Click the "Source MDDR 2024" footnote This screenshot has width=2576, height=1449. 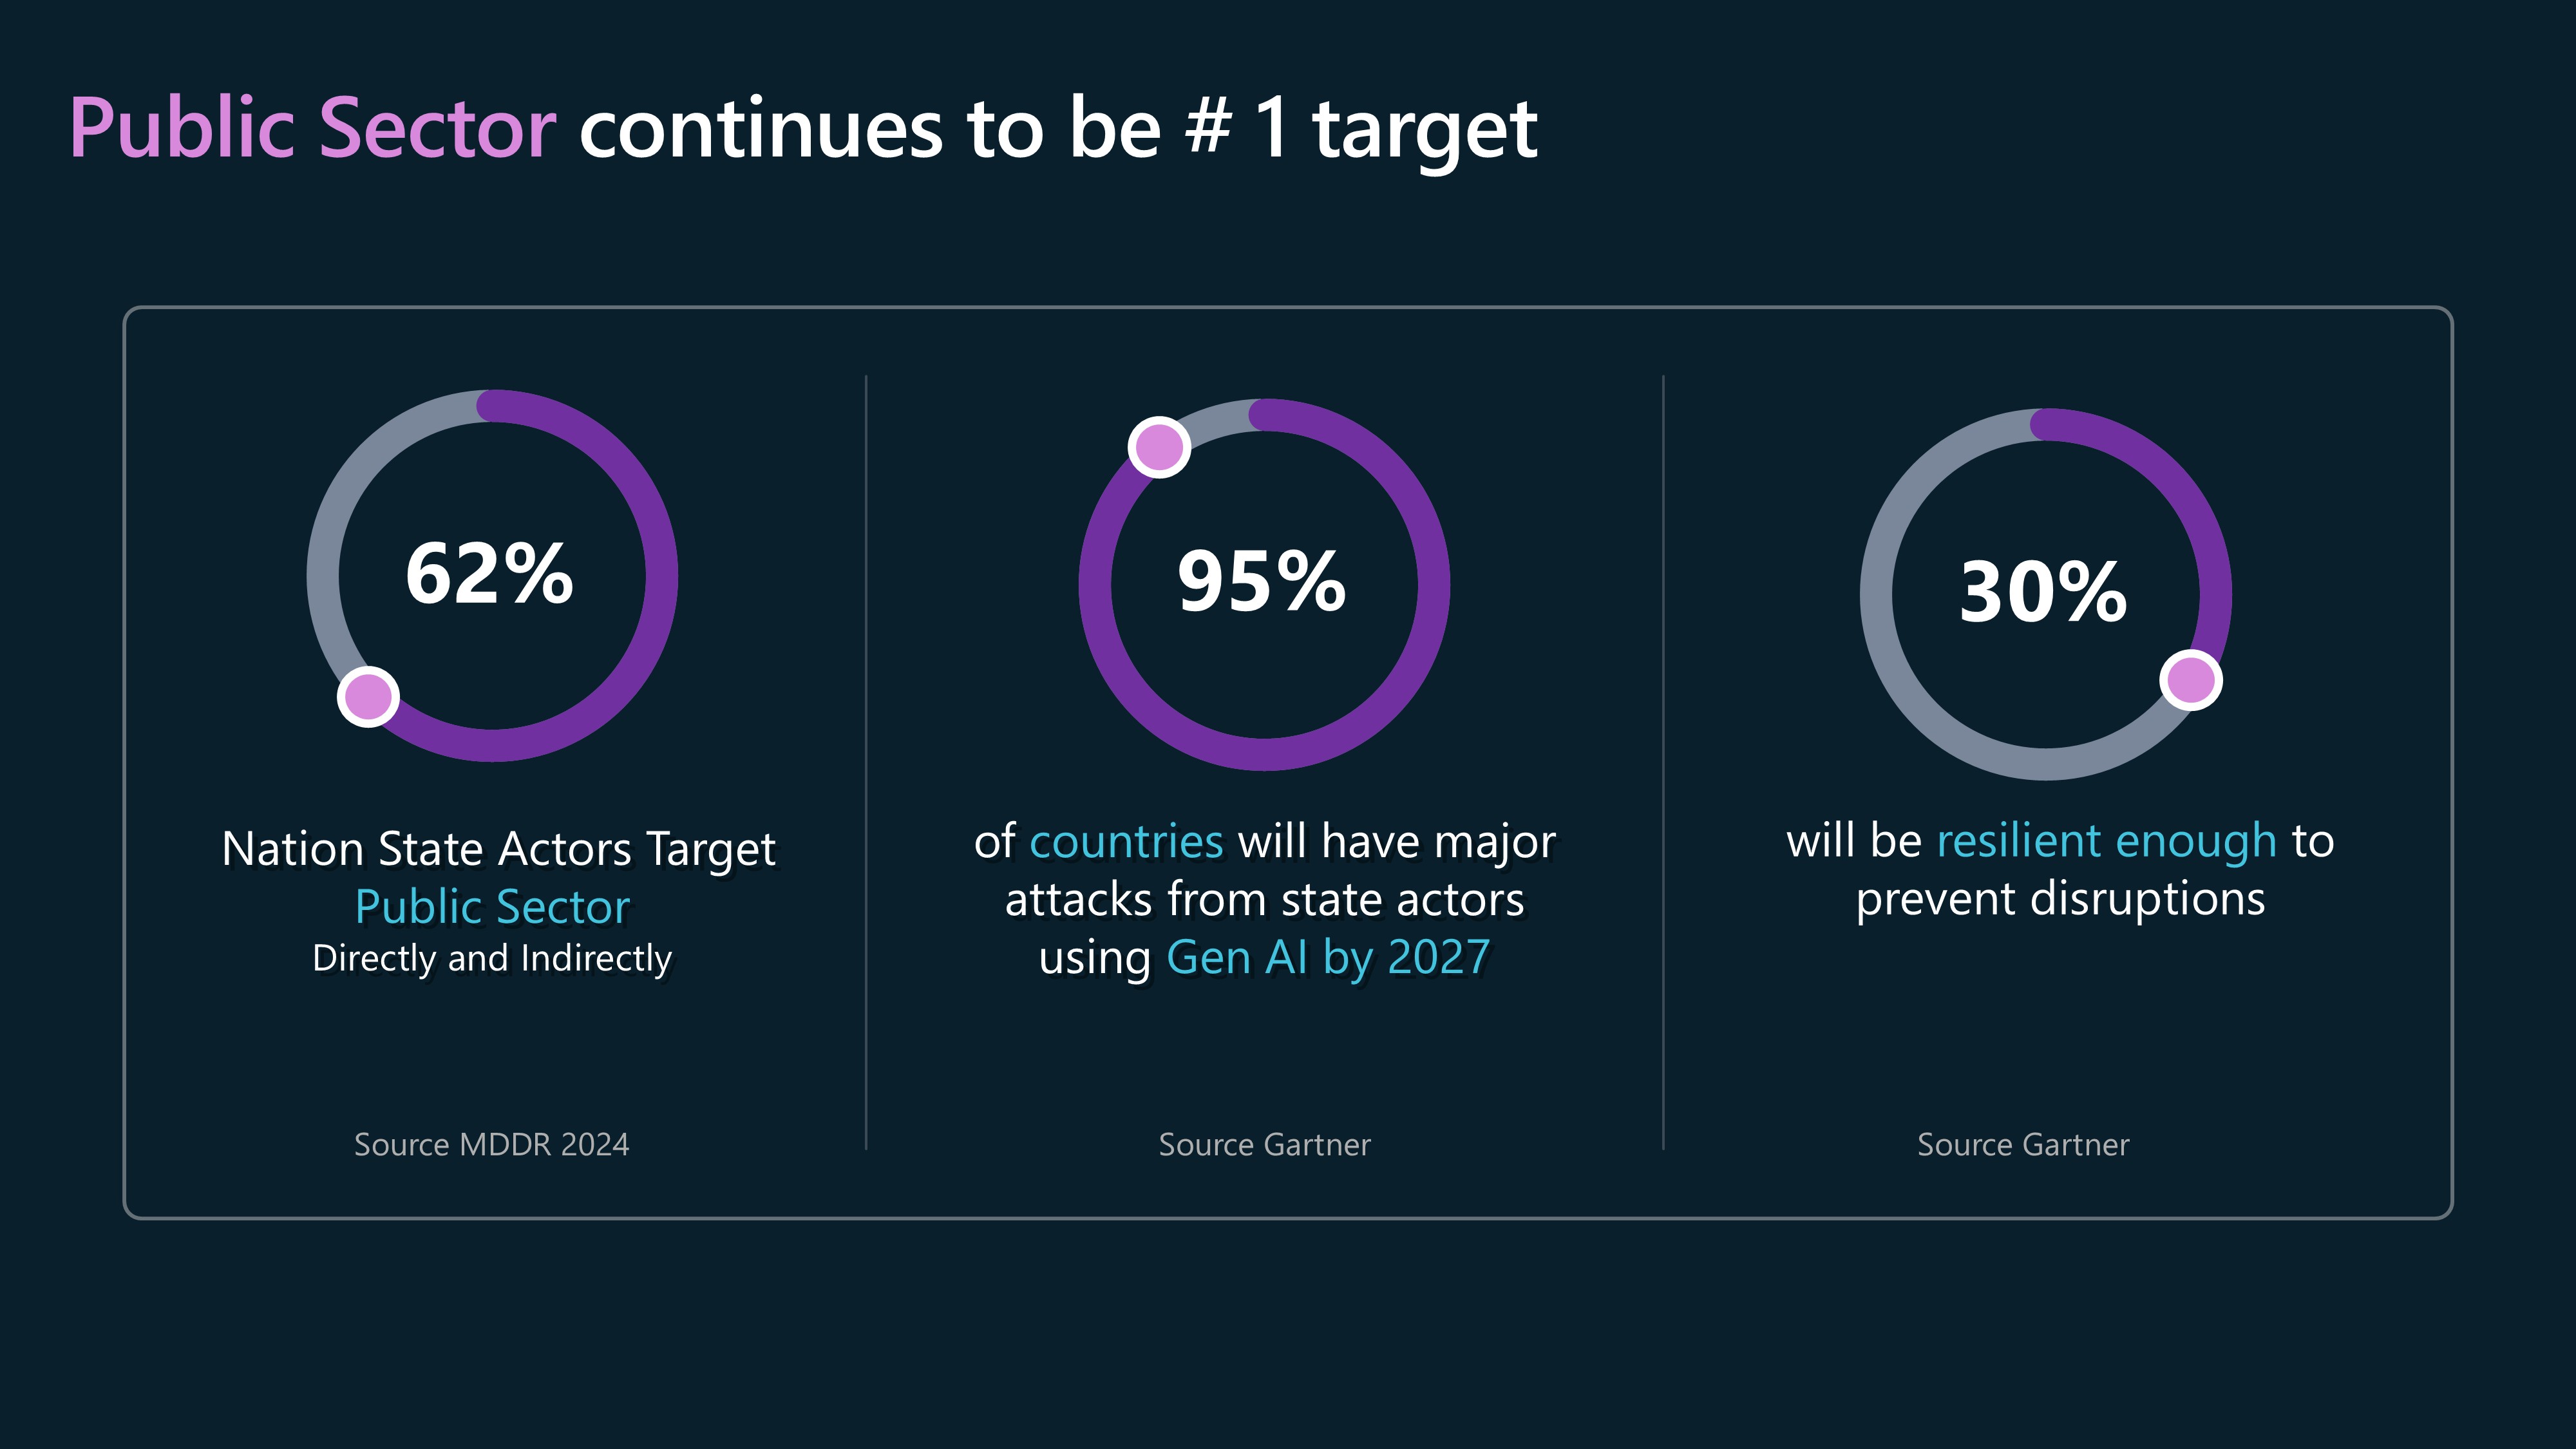tap(492, 1144)
